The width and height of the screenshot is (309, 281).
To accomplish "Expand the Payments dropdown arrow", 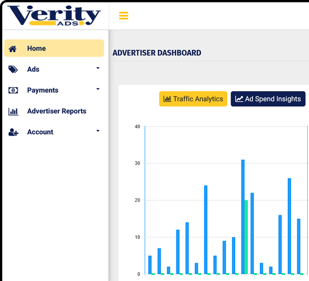I will point(98,89).
